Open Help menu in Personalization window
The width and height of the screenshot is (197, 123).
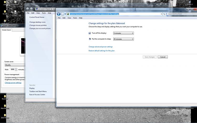click(49, 13)
